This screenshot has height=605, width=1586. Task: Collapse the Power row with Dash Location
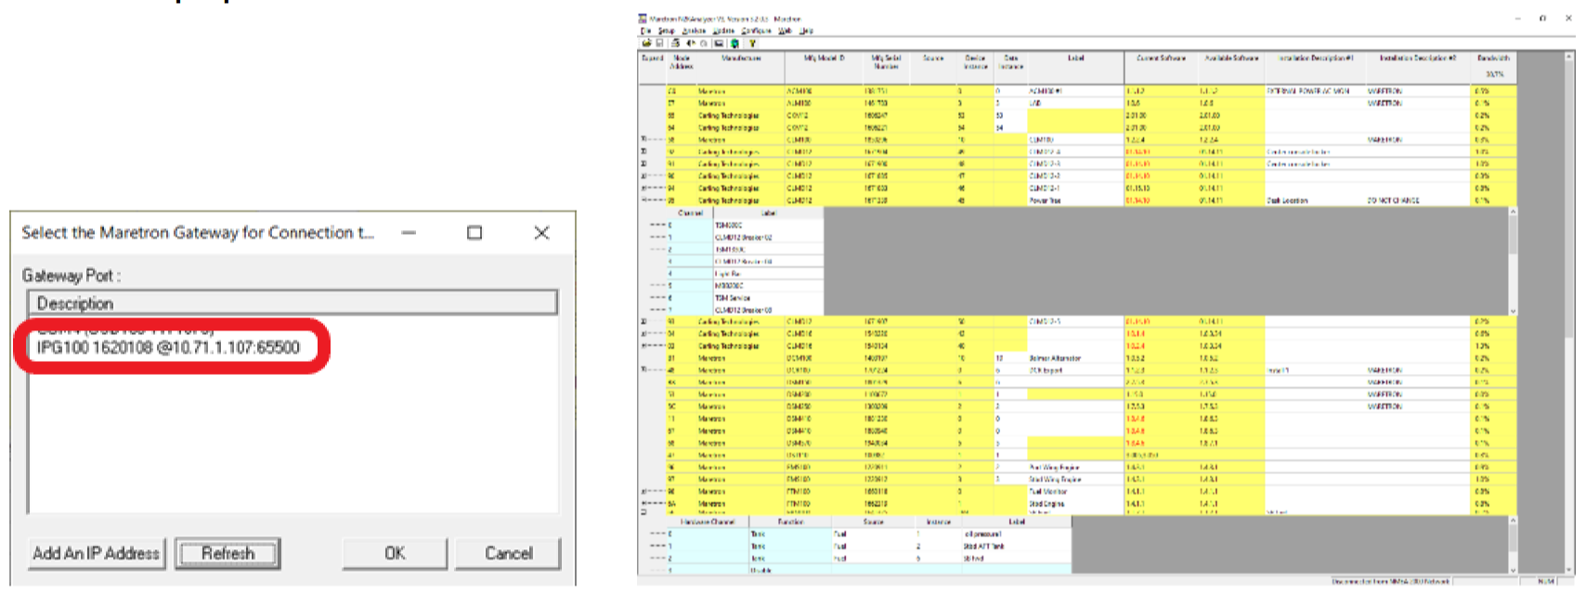pos(644,200)
